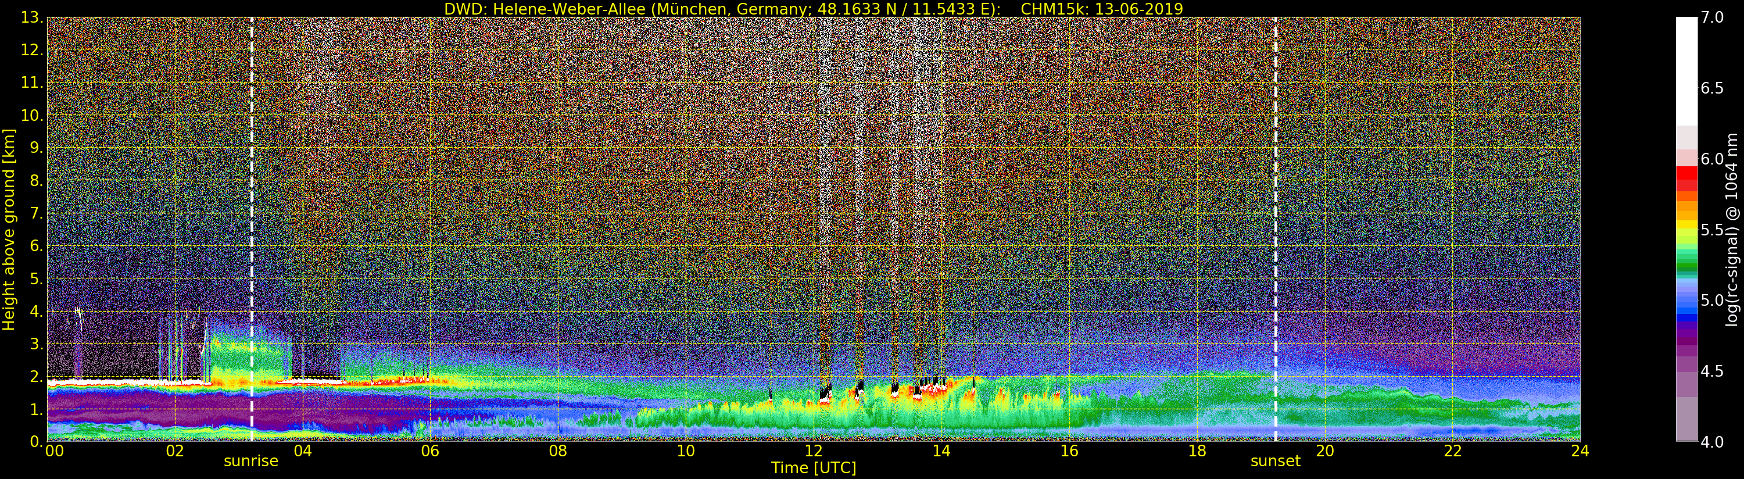
Task: Click the white cloud layer near 00 UTC
Action: point(126,384)
